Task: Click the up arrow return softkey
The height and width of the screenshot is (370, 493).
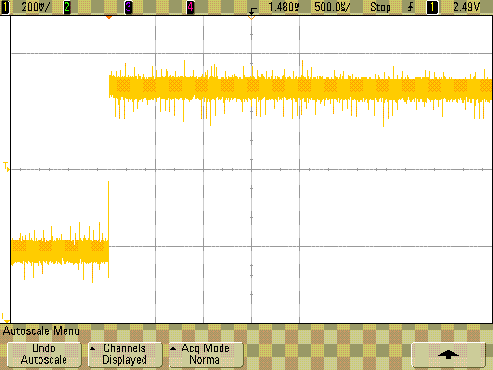Action: [x=448, y=354]
